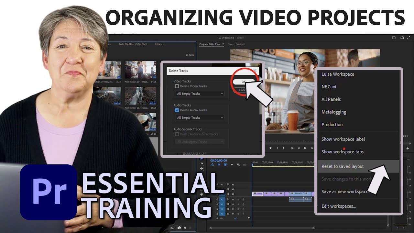Select AdobeStock_237431500 clip thumbnail
This screenshot has height=233, width=414.
(140, 96)
